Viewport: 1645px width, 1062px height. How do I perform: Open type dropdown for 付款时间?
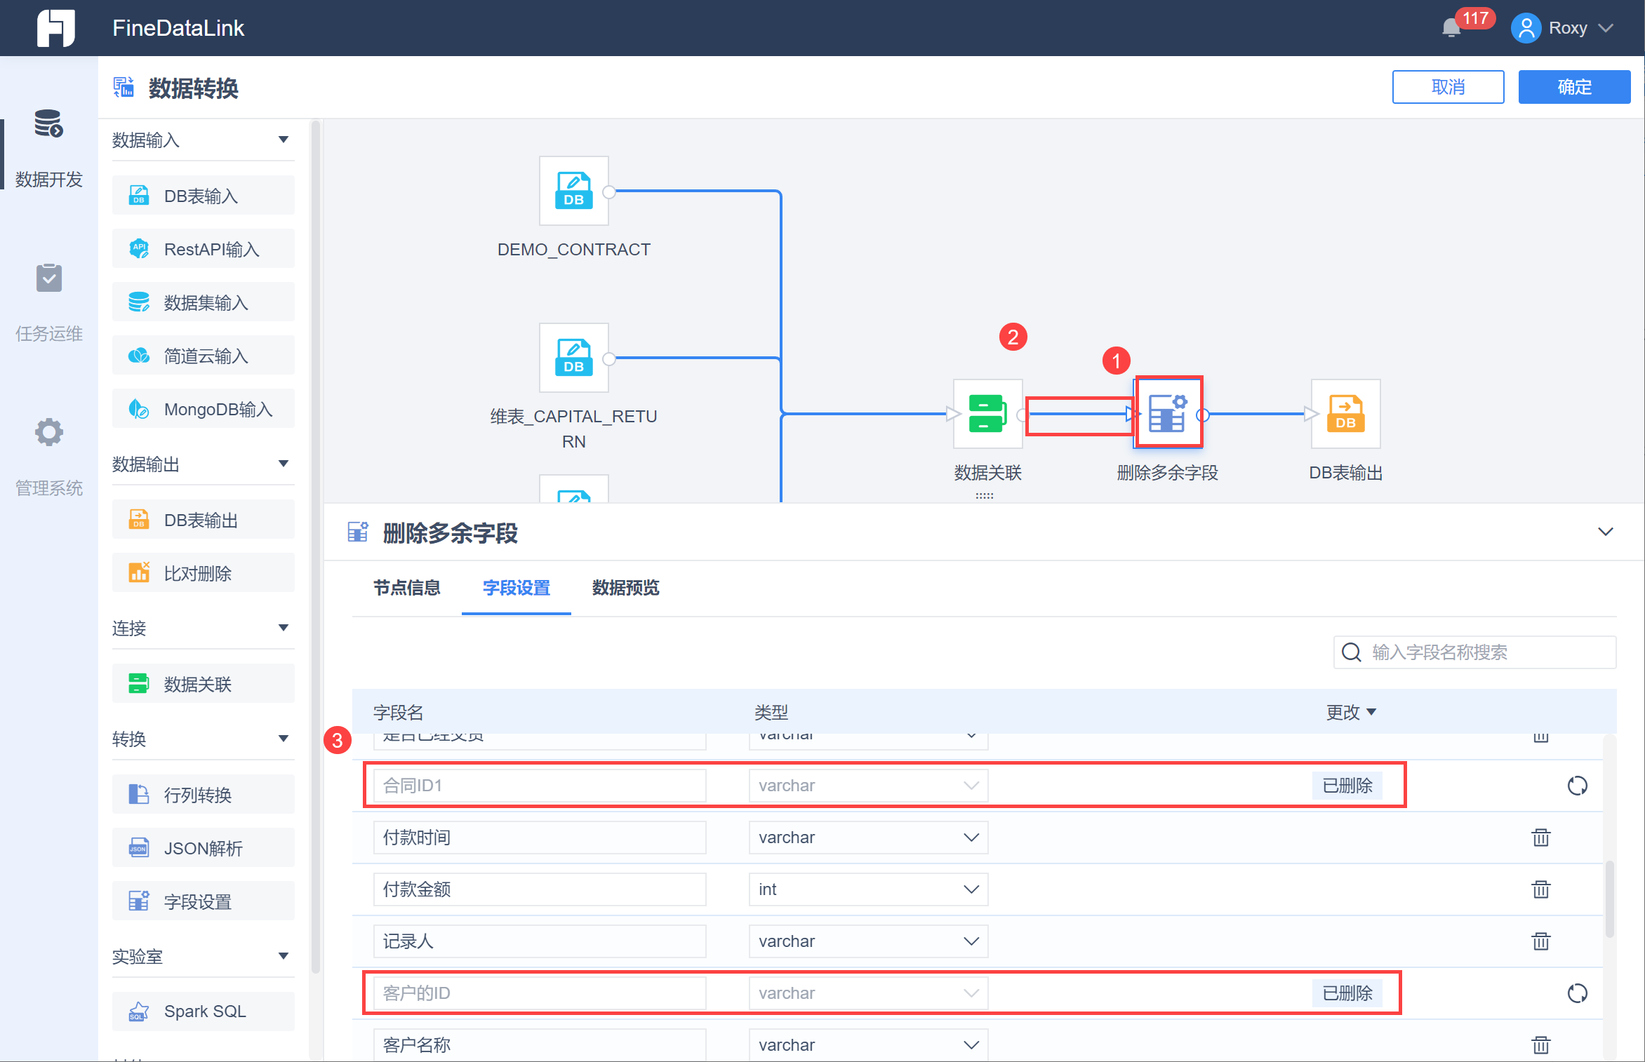[x=868, y=838]
